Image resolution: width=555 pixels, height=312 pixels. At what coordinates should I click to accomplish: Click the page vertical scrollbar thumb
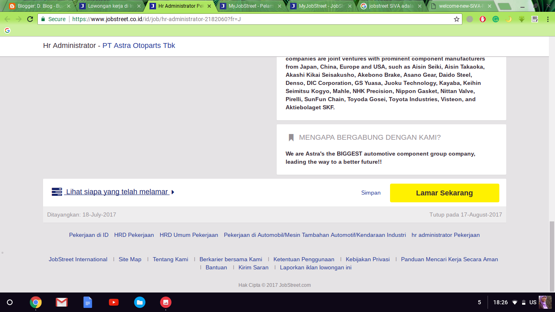552,256
